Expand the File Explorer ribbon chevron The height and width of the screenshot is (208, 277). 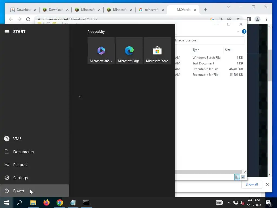(238, 31)
